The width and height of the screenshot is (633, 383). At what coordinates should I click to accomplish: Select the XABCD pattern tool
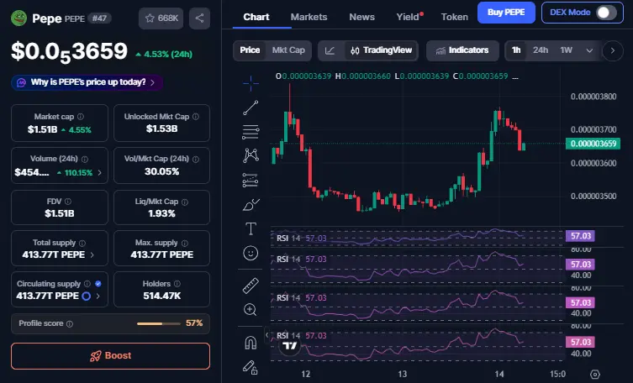[251, 155]
